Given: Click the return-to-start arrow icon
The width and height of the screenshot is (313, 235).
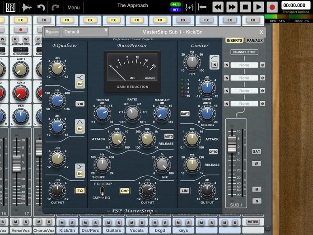Looking at the screenshot, I should pos(202,7).
